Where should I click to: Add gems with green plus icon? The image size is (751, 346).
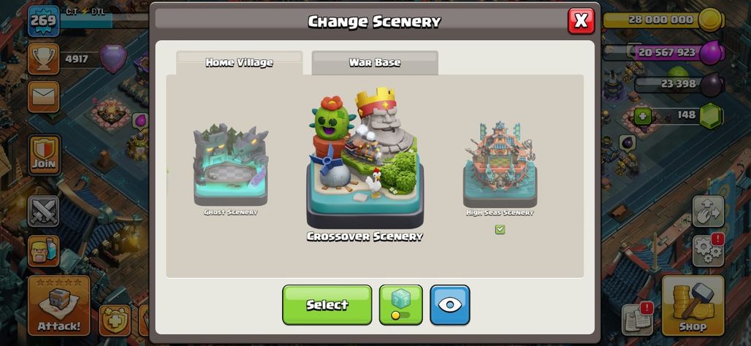click(643, 116)
